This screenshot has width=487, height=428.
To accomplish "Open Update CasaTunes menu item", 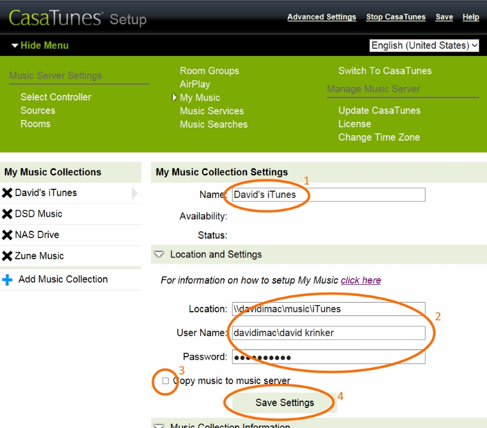I will (x=379, y=110).
